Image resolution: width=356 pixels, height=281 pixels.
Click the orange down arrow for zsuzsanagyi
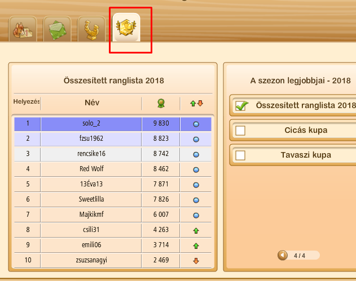196,261
